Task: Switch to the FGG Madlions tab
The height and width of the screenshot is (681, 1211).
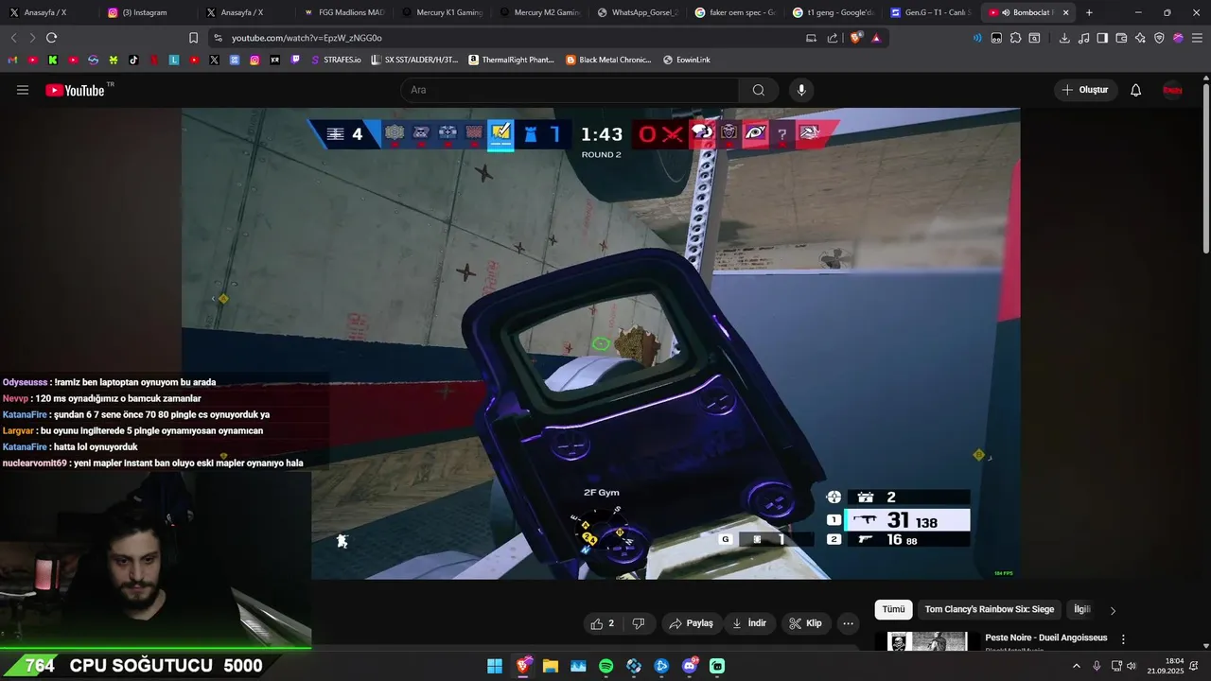Action: point(343,12)
